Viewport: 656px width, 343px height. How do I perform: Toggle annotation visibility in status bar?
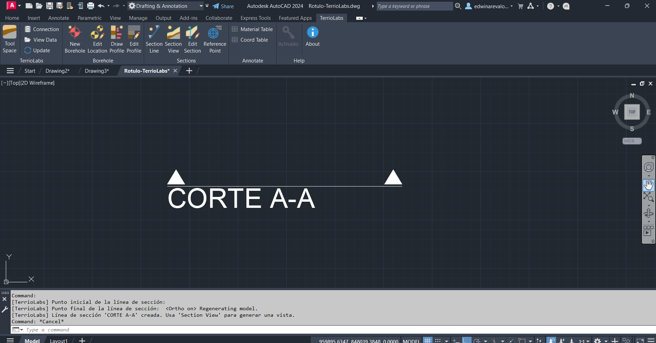point(551,340)
